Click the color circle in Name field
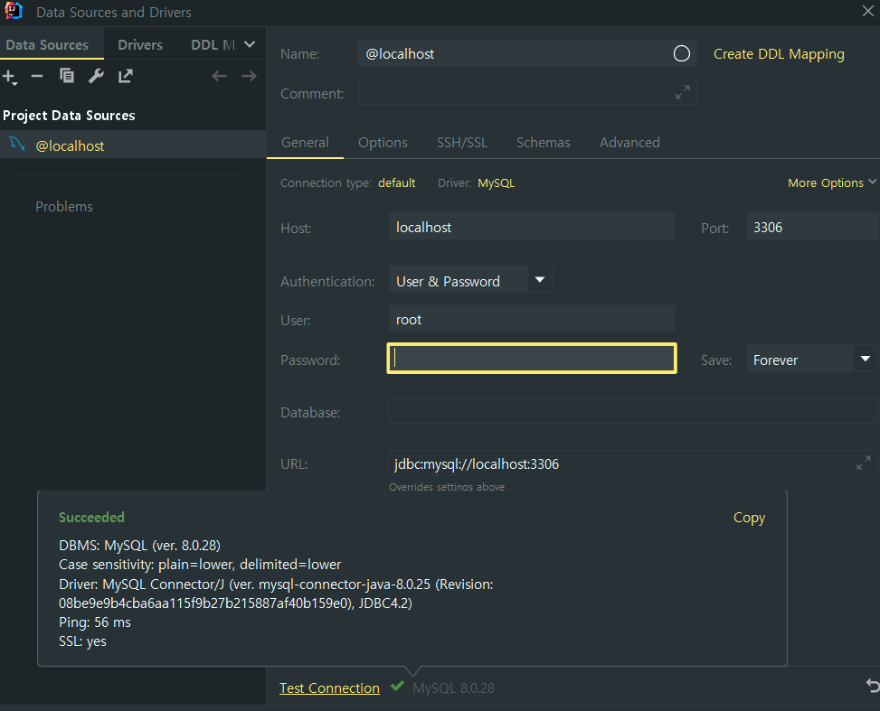The width and height of the screenshot is (880, 711). (x=681, y=54)
